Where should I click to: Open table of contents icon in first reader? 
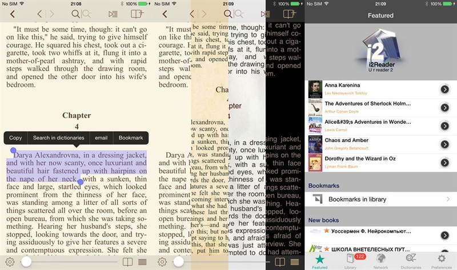click(113, 14)
